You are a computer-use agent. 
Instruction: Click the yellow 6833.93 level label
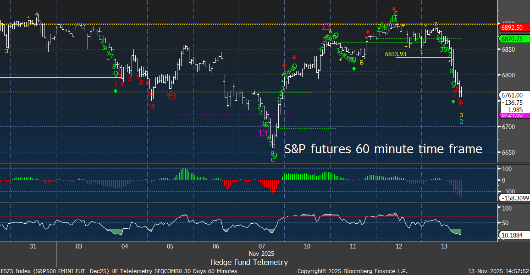(x=396, y=54)
